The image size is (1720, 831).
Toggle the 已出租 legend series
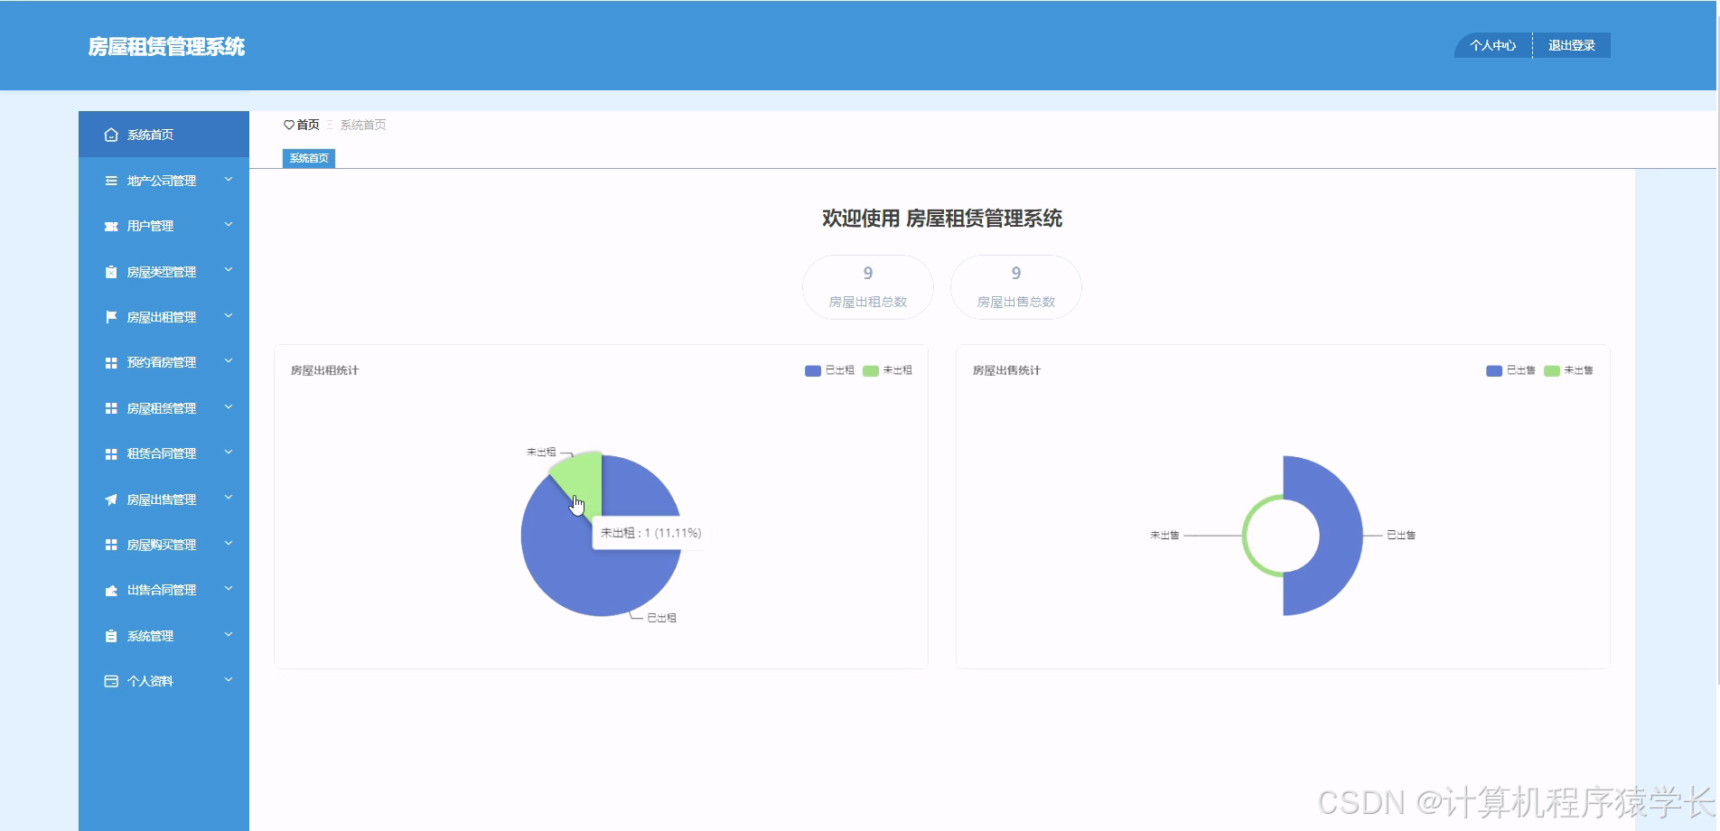[829, 370]
